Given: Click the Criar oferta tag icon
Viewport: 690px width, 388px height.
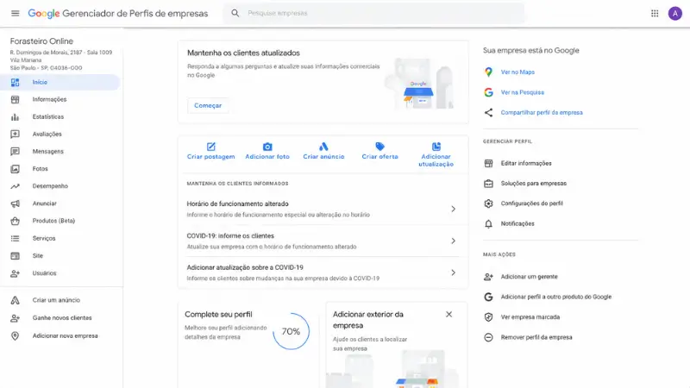Looking at the screenshot, I should (x=379, y=147).
